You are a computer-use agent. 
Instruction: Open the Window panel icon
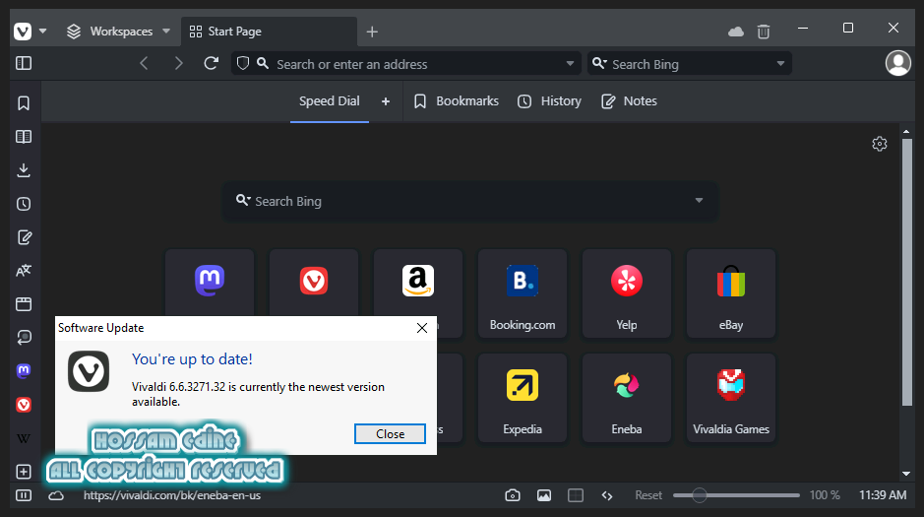click(24, 304)
